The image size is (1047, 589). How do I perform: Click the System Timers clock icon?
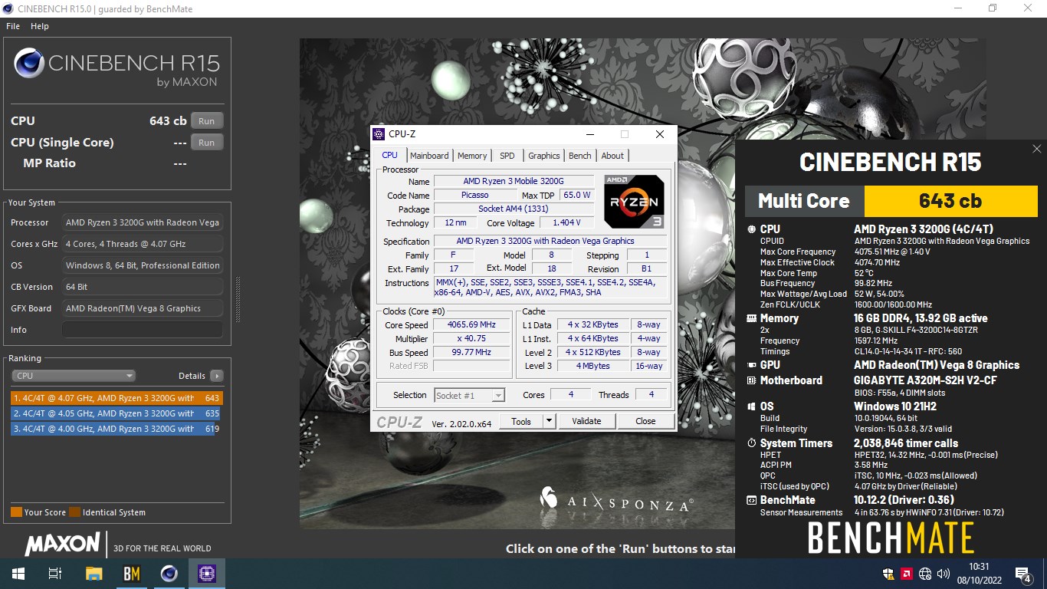pos(751,443)
